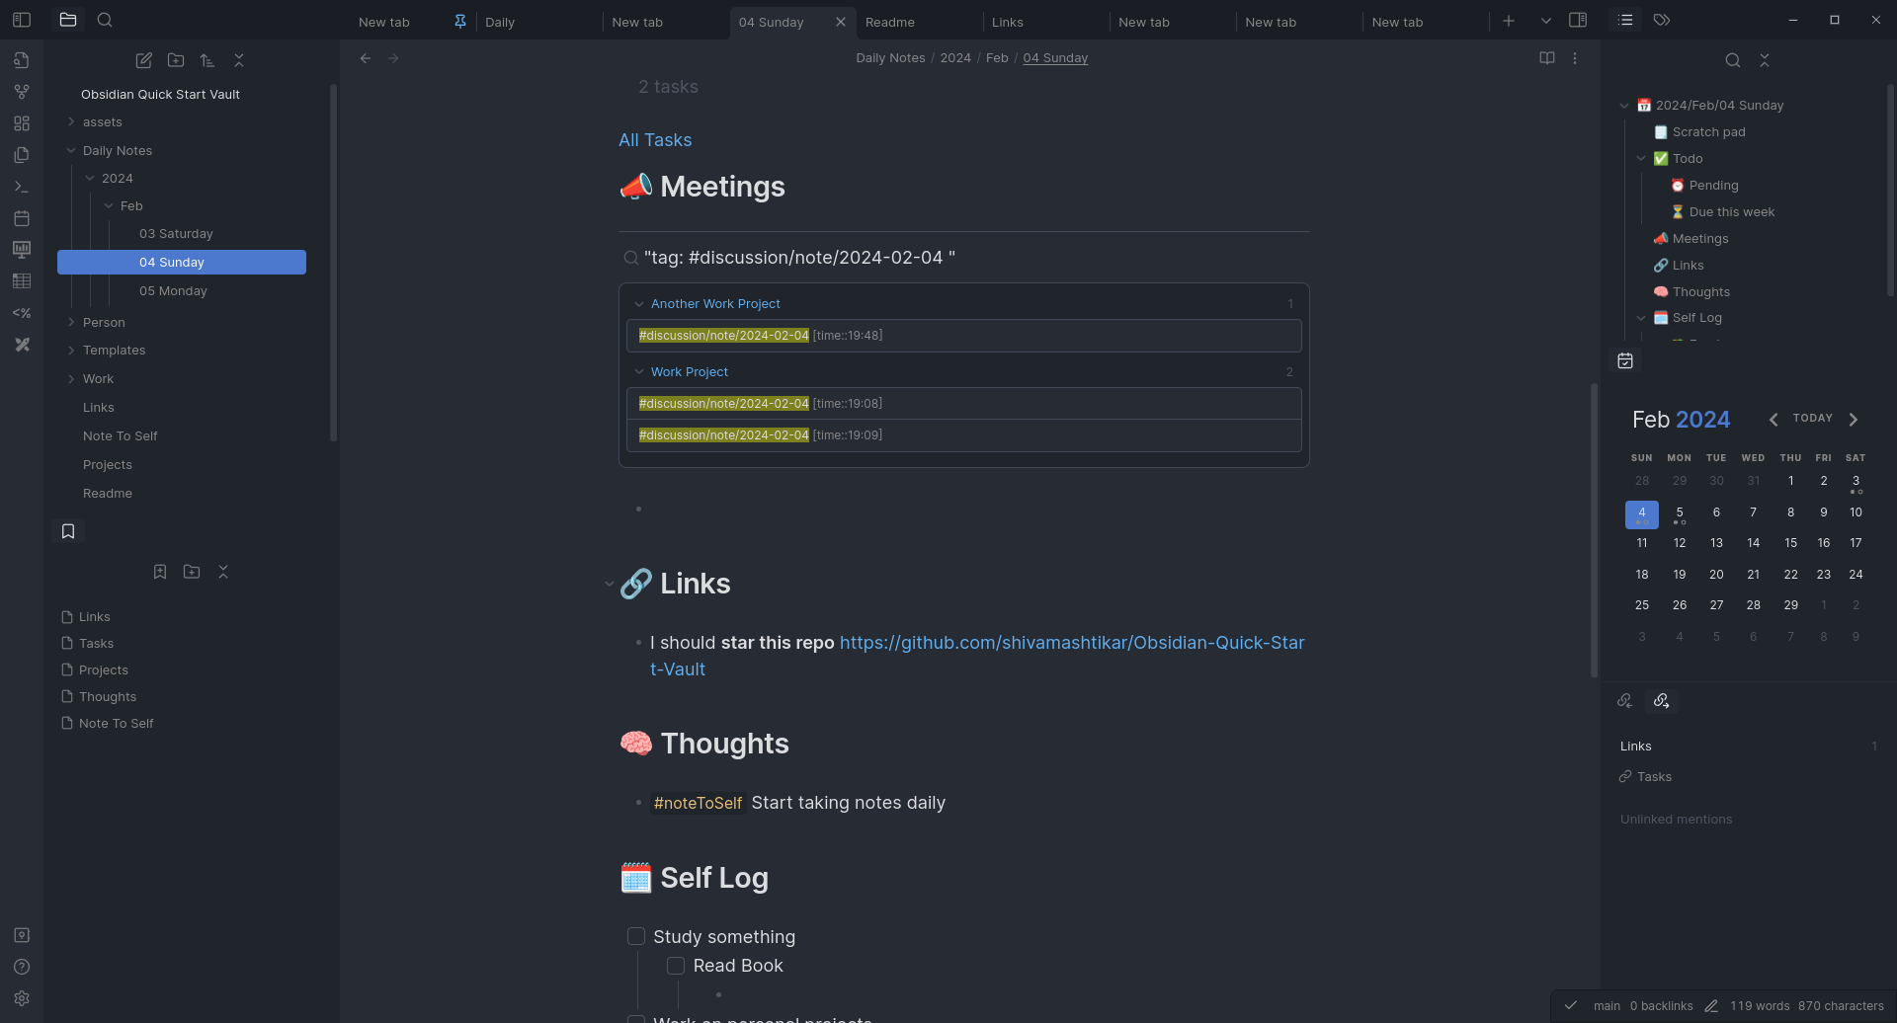1897x1023 pixels.
Task: Open the canvas grid icon in ribbon
Action: pos(22,123)
